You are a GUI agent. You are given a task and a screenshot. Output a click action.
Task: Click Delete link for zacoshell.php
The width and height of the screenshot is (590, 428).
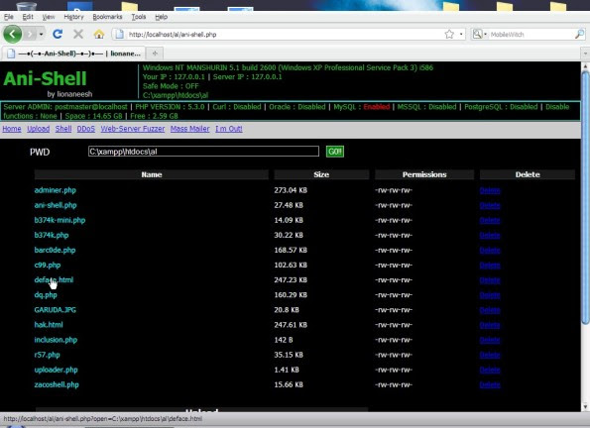(490, 384)
